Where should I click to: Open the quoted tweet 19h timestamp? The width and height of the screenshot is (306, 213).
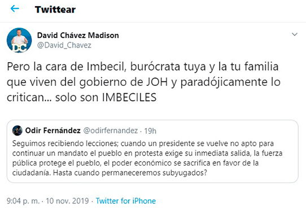[x=150, y=131]
